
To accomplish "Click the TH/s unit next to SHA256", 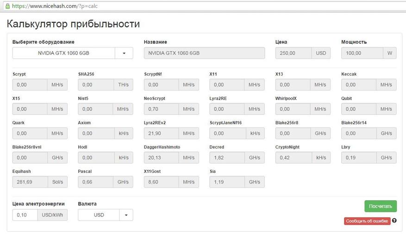I will [x=123, y=85].
